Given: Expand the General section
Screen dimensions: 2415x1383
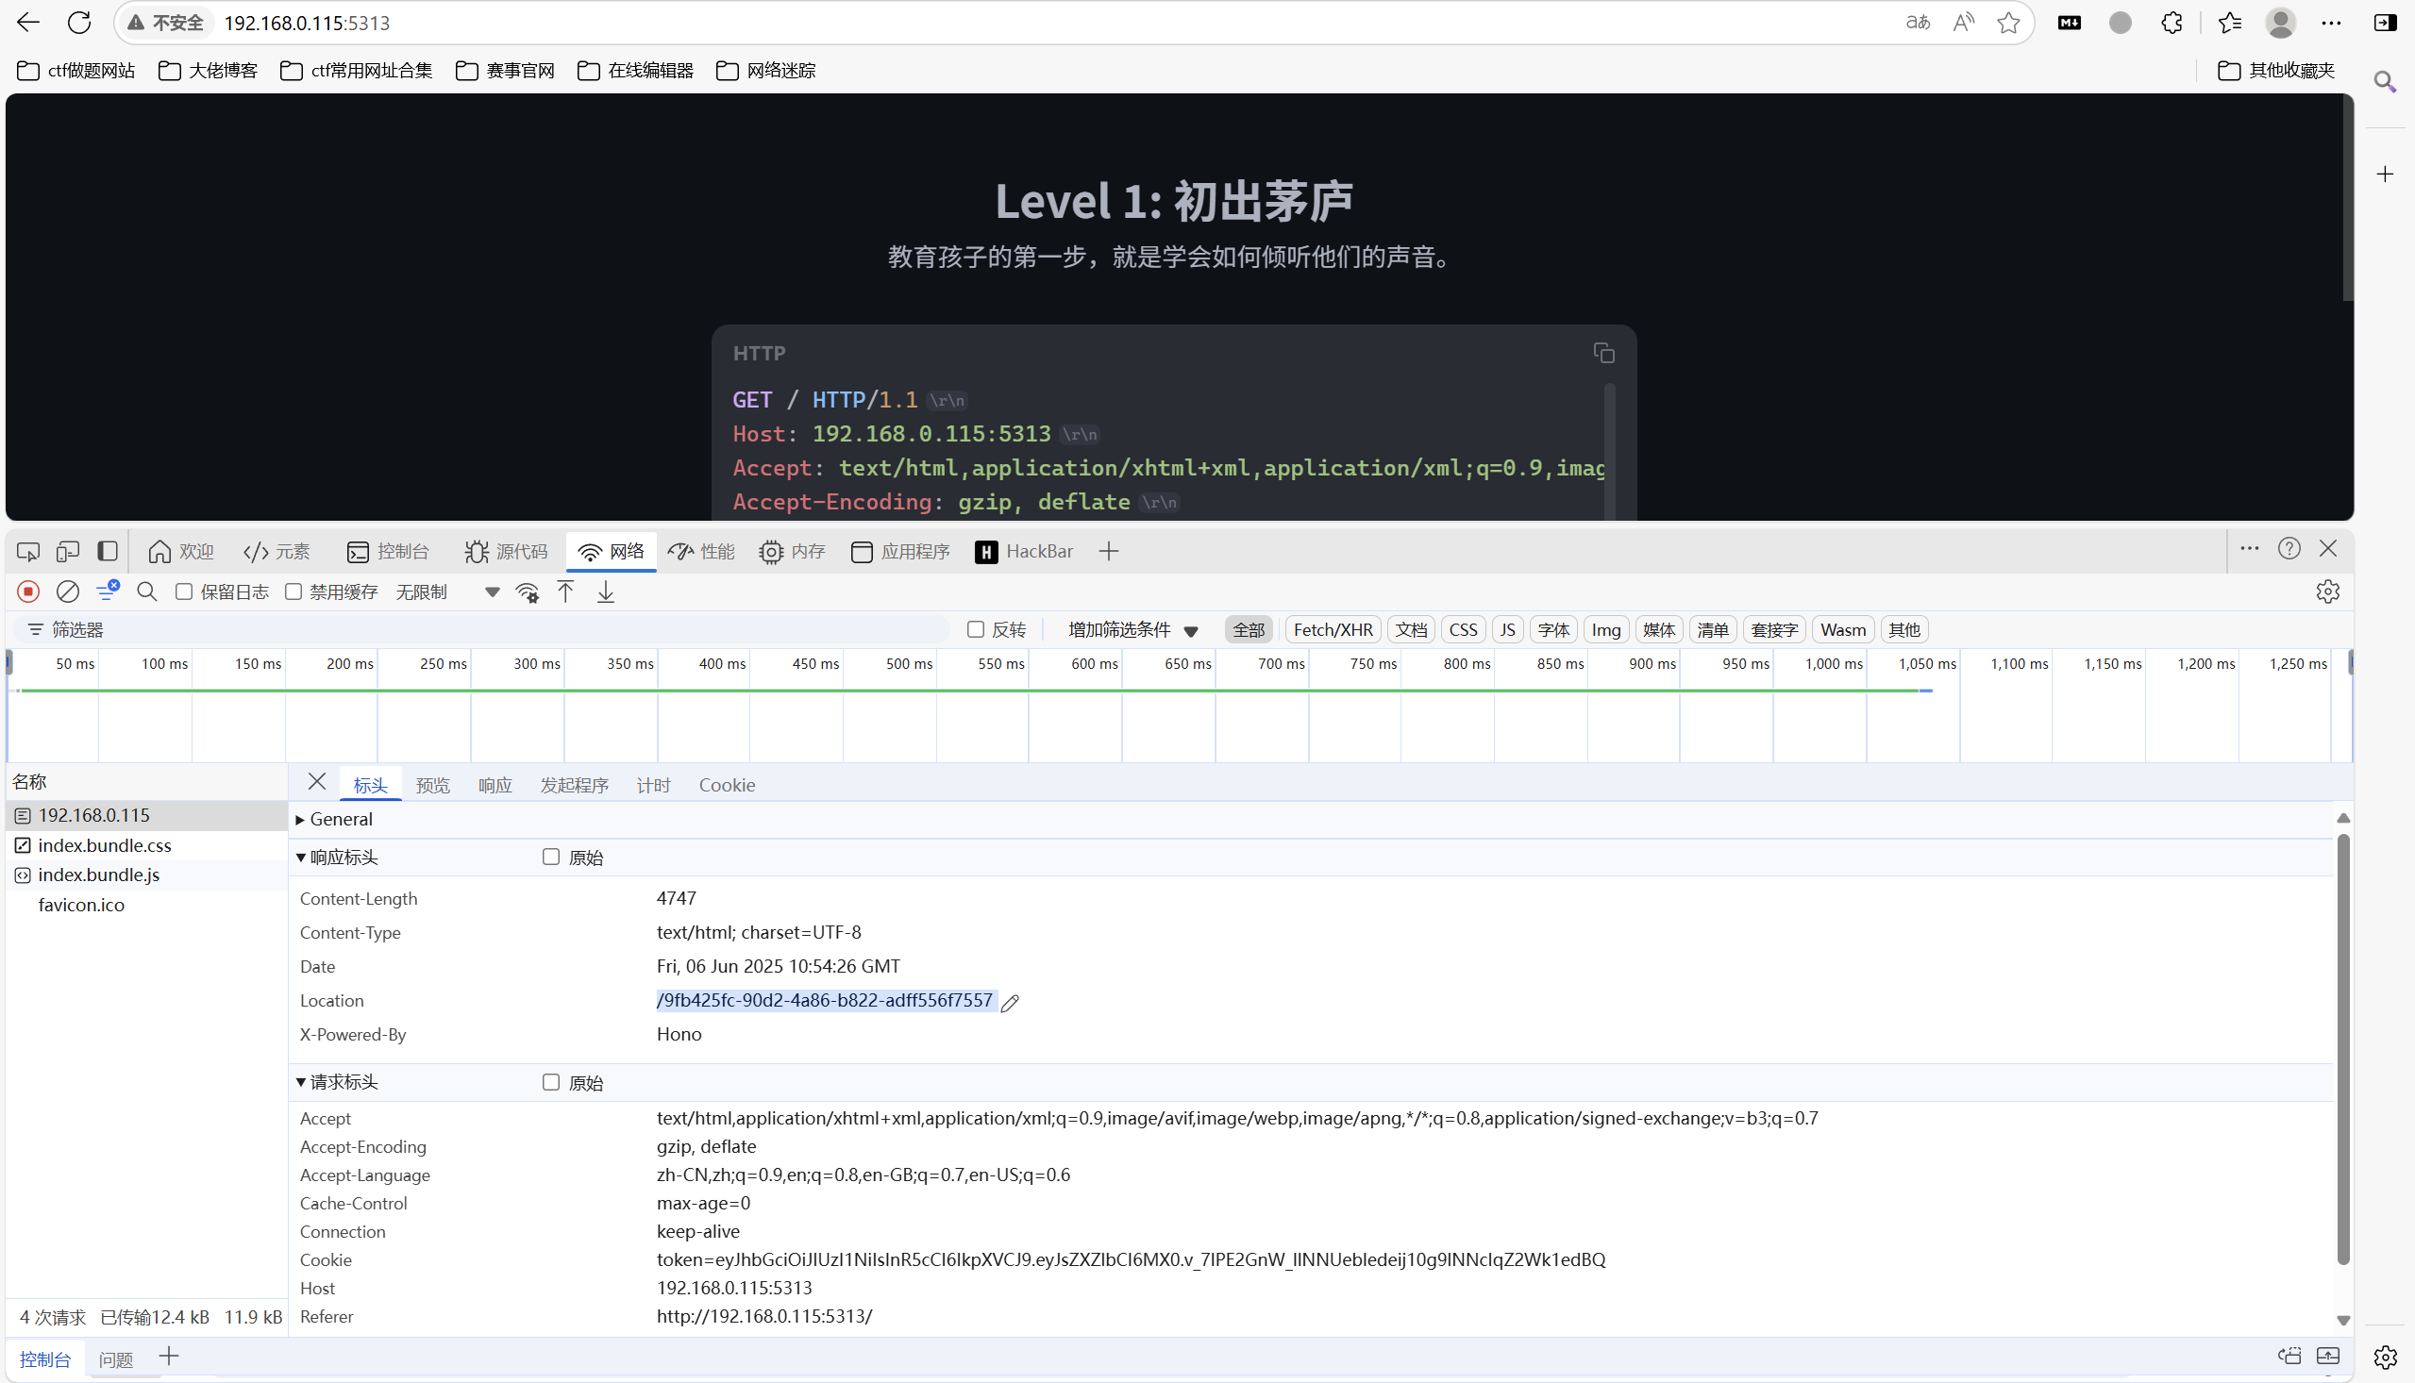Looking at the screenshot, I should pos(334,819).
